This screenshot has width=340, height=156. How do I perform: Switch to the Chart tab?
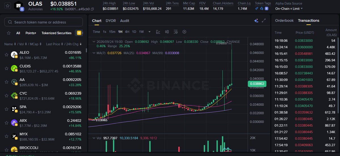(x=97, y=21)
